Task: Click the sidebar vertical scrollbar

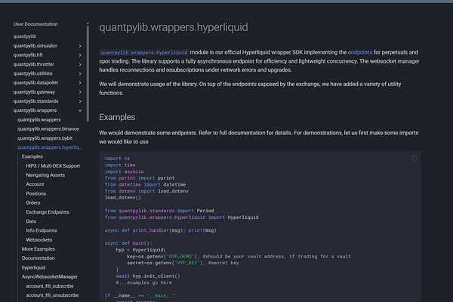Action: click(x=88, y=72)
